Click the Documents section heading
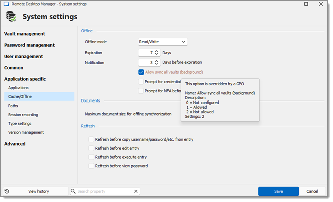The height and width of the screenshot is (202, 333). tap(91, 101)
